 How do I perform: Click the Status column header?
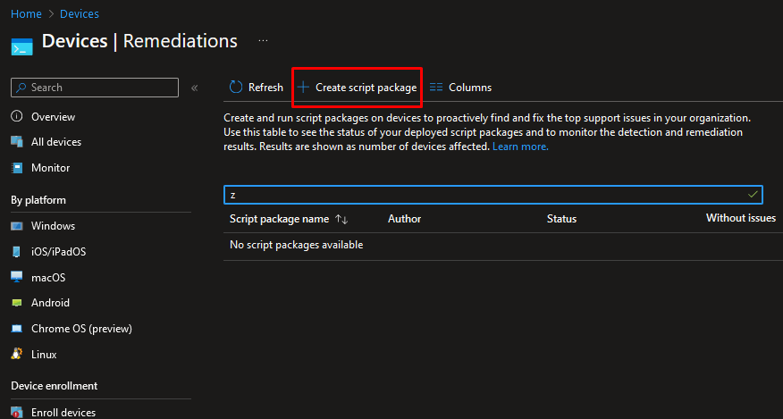(562, 219)
